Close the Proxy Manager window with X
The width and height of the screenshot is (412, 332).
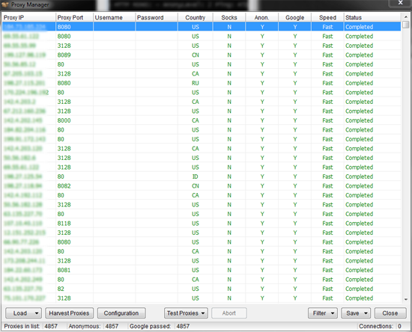400,3
